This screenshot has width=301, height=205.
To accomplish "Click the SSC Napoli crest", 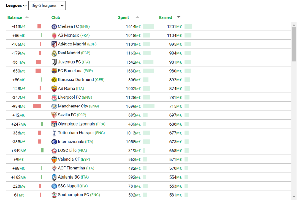I will [54, 186].
